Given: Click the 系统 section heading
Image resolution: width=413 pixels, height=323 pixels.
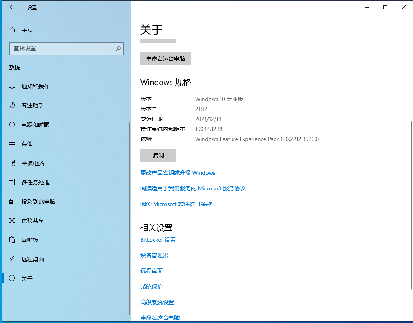Looking at the screenshot, I should (x=14, y=67).
